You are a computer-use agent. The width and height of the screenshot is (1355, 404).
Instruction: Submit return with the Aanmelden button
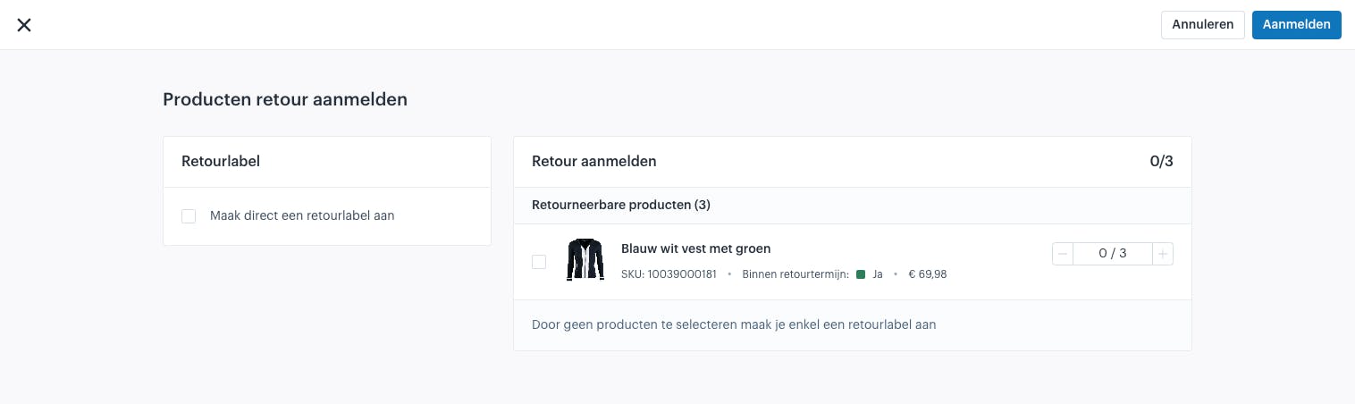pyautogui.click(x=1296, y=25)
